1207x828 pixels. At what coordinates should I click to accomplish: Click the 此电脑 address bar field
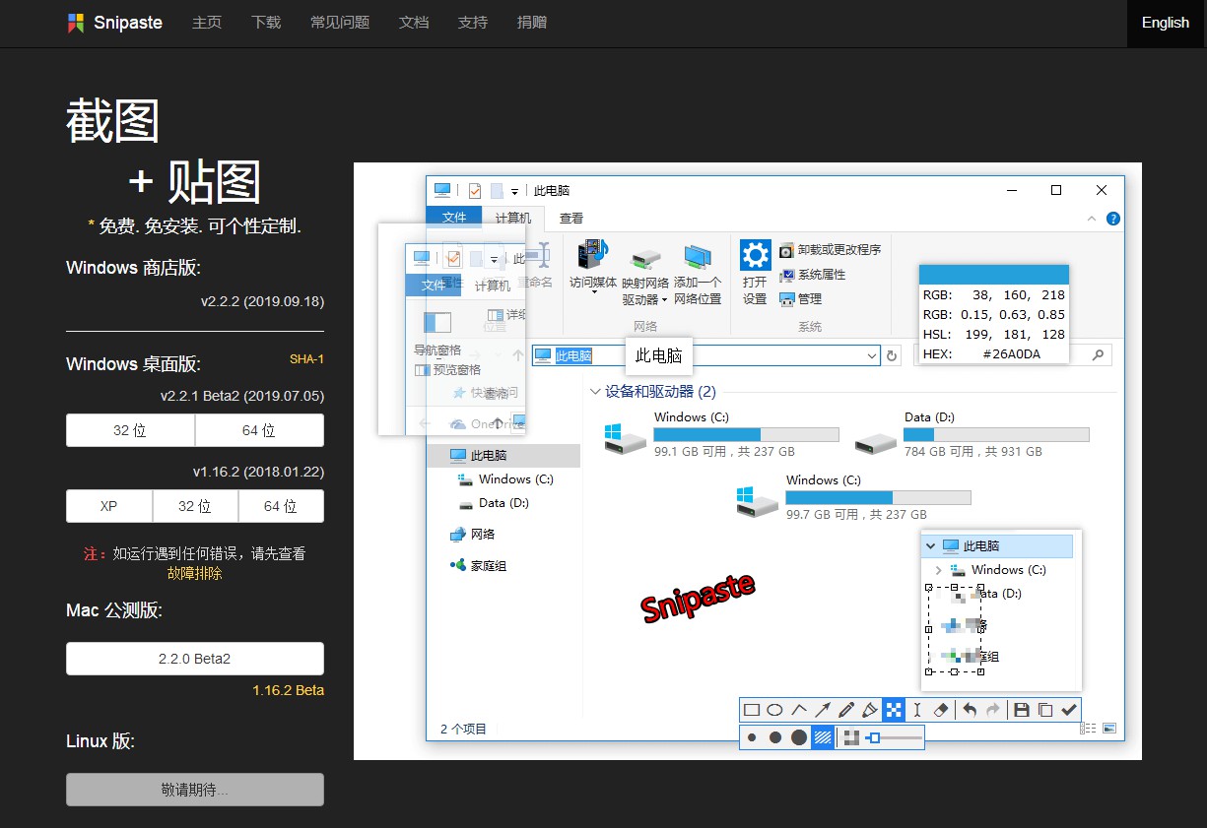point(706,355)
